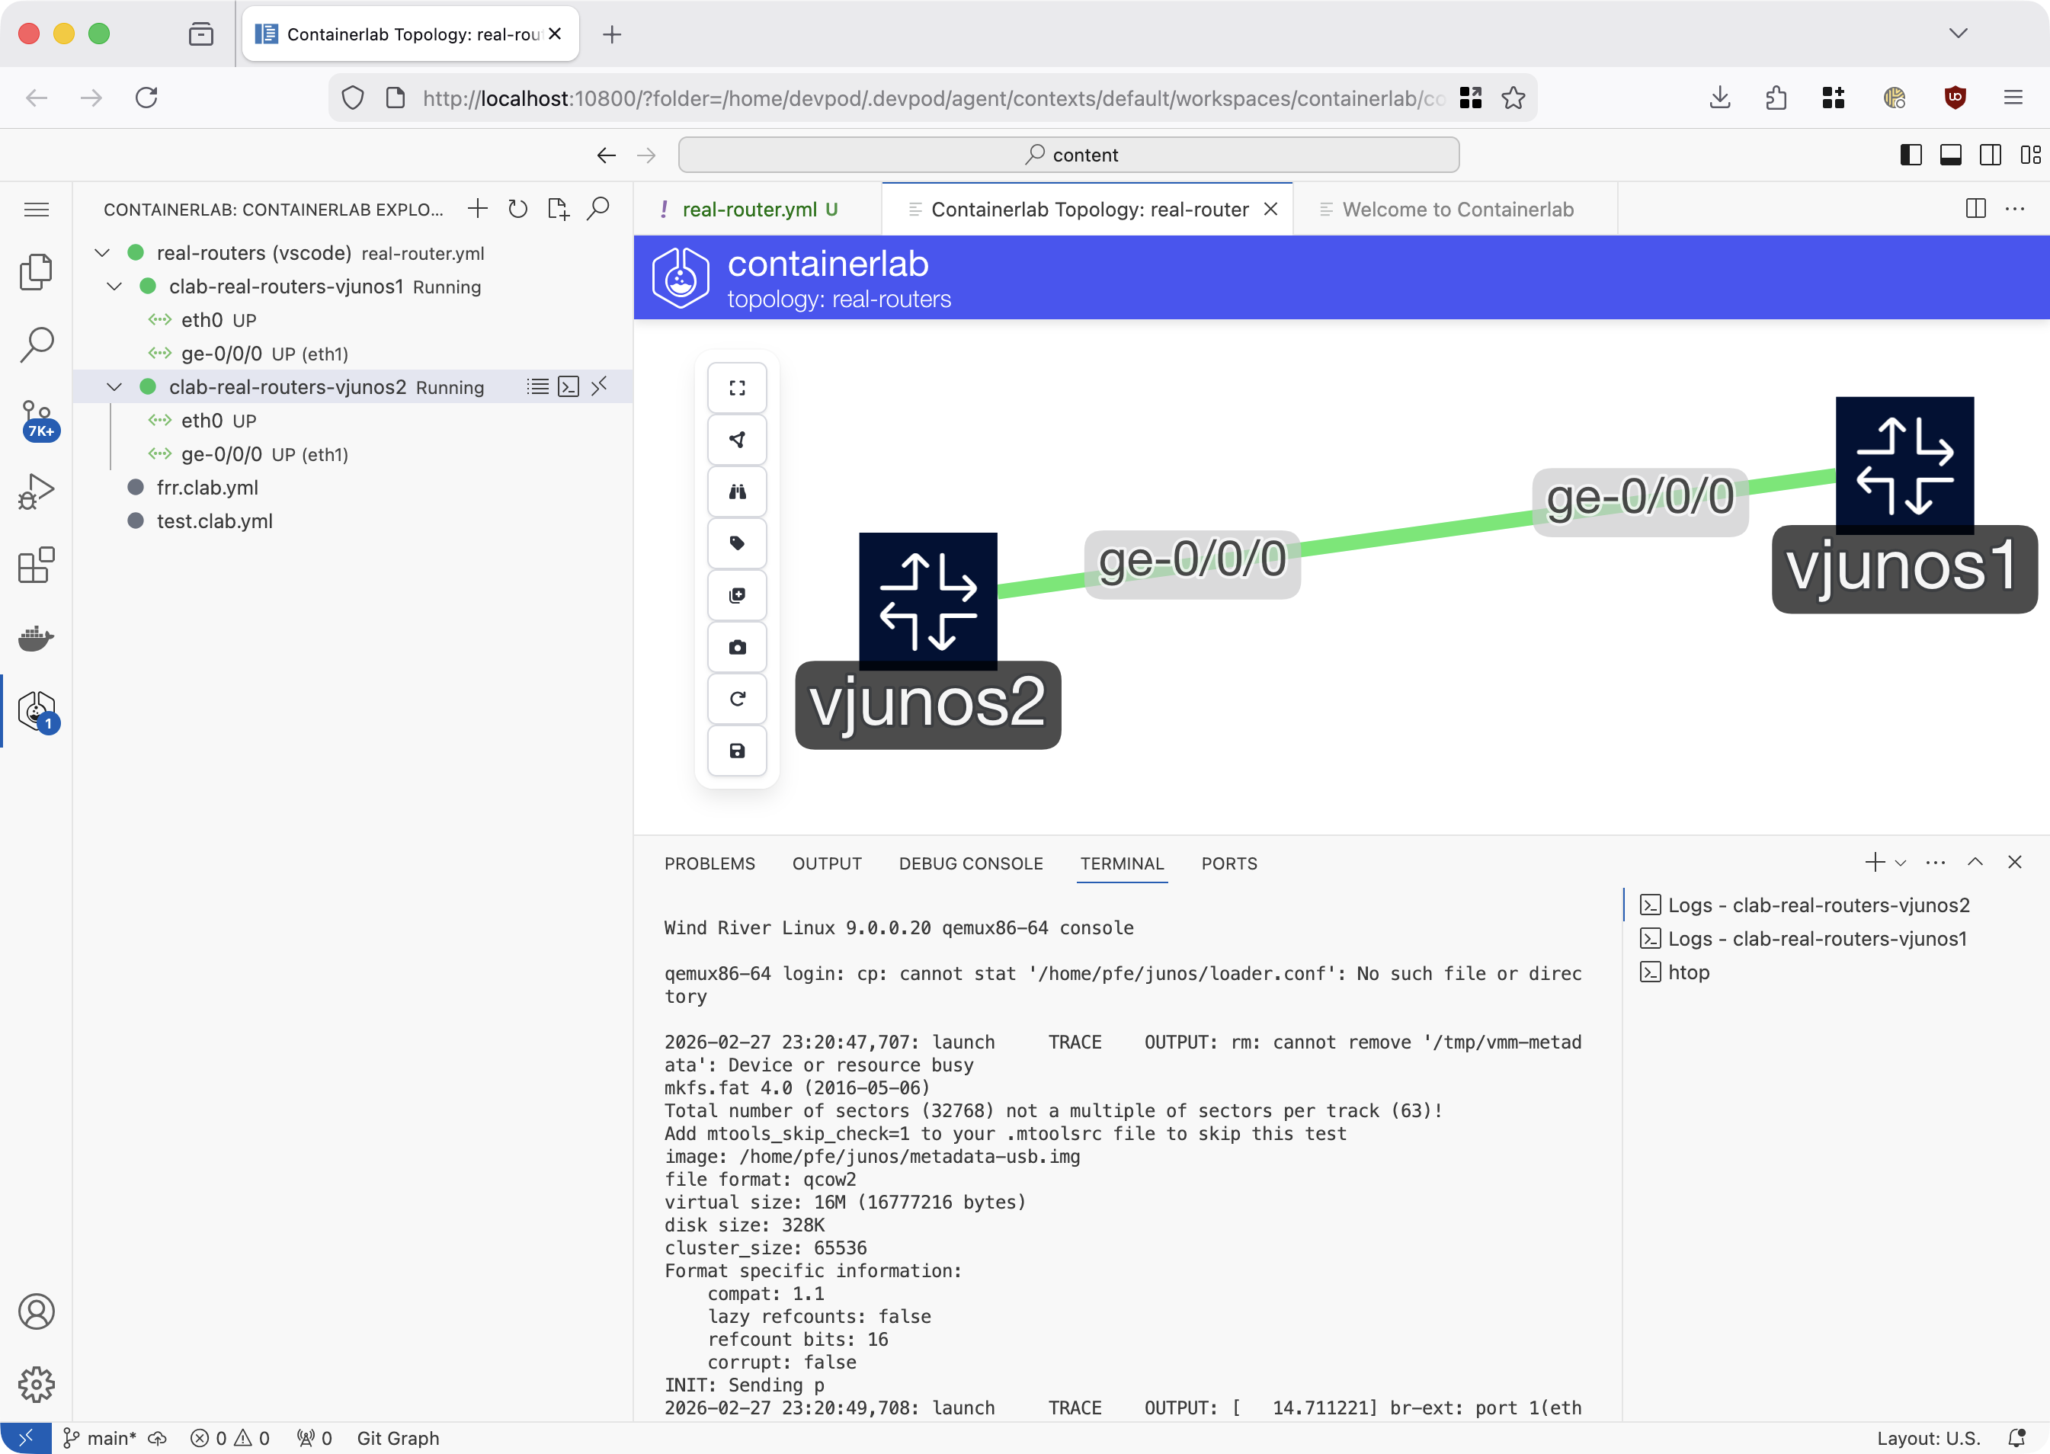Click the camera capture icon in topology toolbar
This screenshot has height=1454, width=2050.
coord(737,647)
